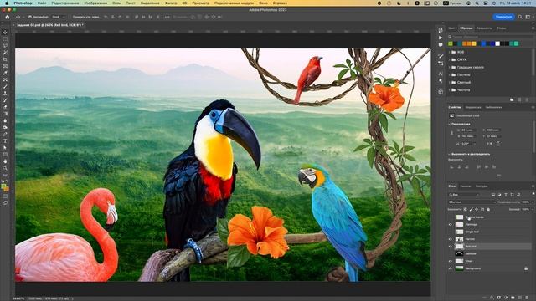Add a layer mask to layer
The width and height of the screenshot is (536, 301).
499,298
